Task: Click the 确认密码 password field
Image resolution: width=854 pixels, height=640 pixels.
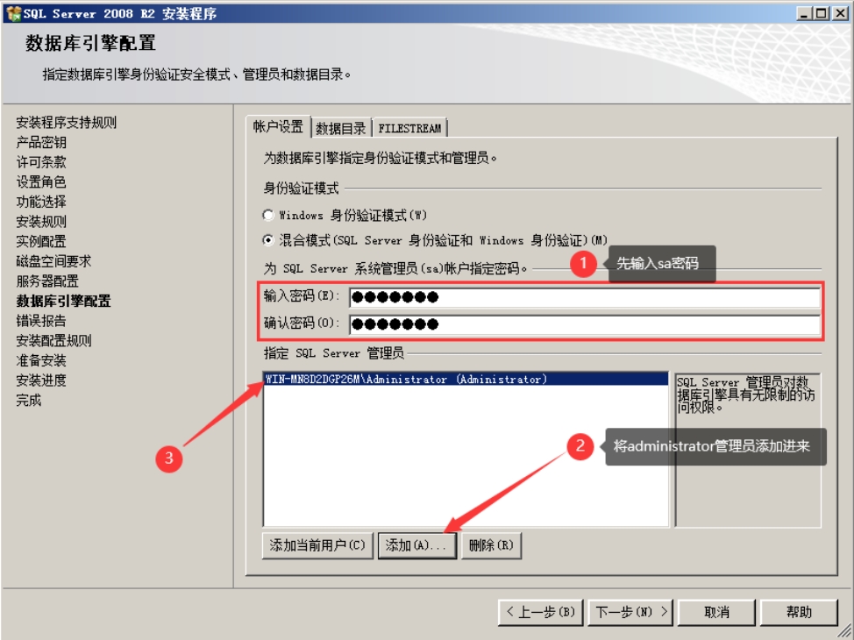Action: point(583,324)
